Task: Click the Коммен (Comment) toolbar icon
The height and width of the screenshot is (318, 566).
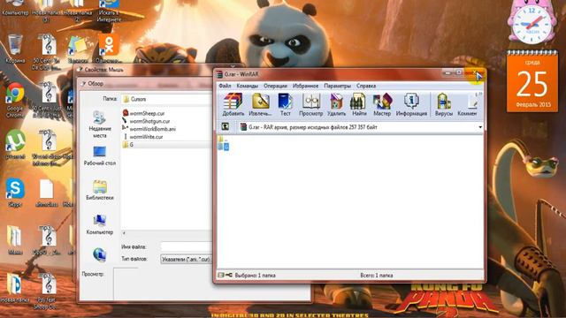Action: [x=467, y=104]
